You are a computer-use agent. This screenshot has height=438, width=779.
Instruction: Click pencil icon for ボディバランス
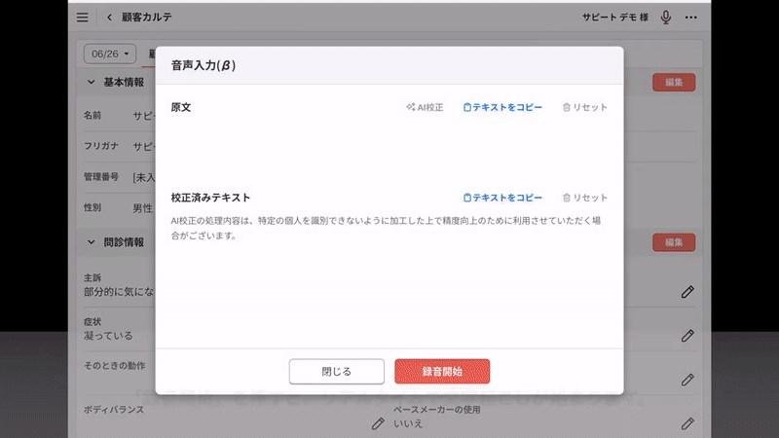click(x=378, y=423)
